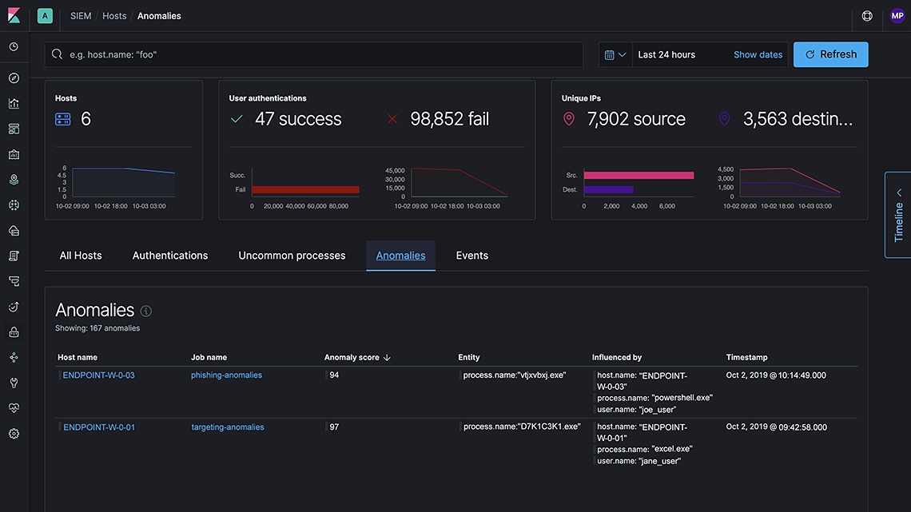911x512 pixels.
Task: Open the calendar quick date dropdown
Action: pyautogui.click(x=615, y=54)
